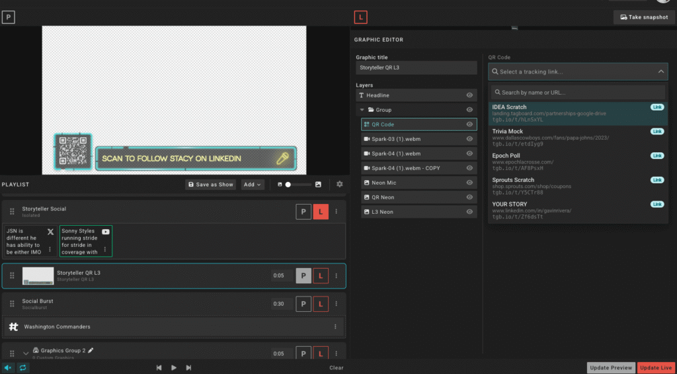Image resolution: width=677 pixels, height=374 pixels.
Task: Hide the Neon Mic layer
Action: pos(469,183)
